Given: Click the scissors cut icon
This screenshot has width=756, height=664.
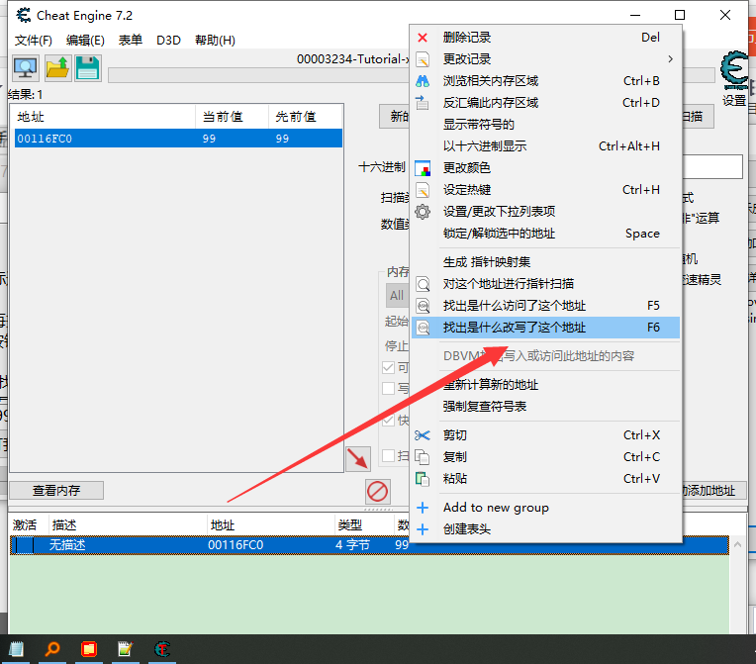Looking at the screenshot, I should click(423, 435).
